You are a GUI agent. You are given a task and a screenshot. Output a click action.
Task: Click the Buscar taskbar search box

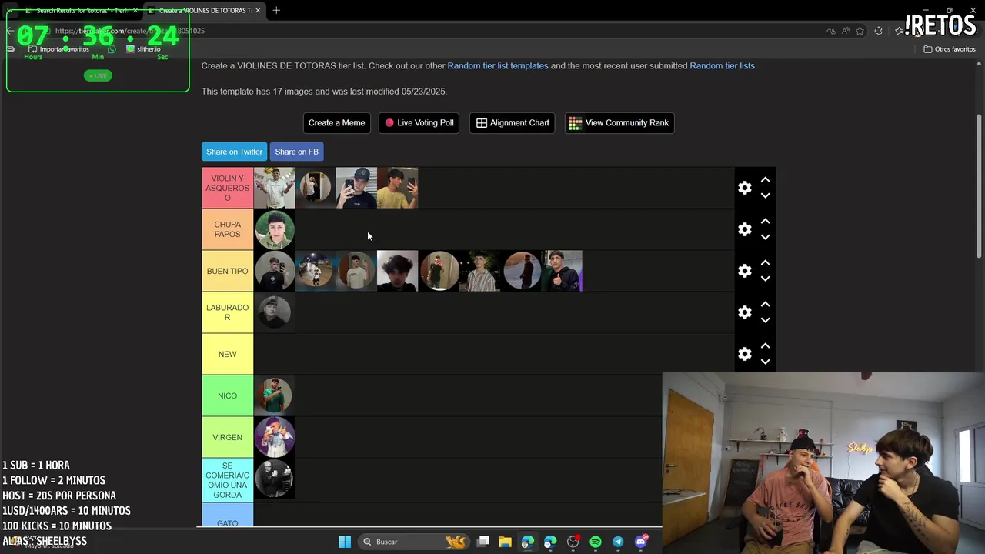click(x=415, y=542)
